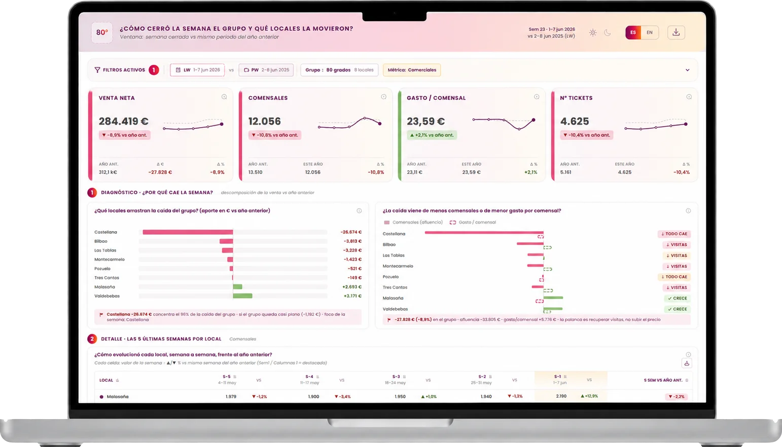This screenshot has width=782, height=447.
Task: Click the Malasaña row in table
Action: [393, 397]
